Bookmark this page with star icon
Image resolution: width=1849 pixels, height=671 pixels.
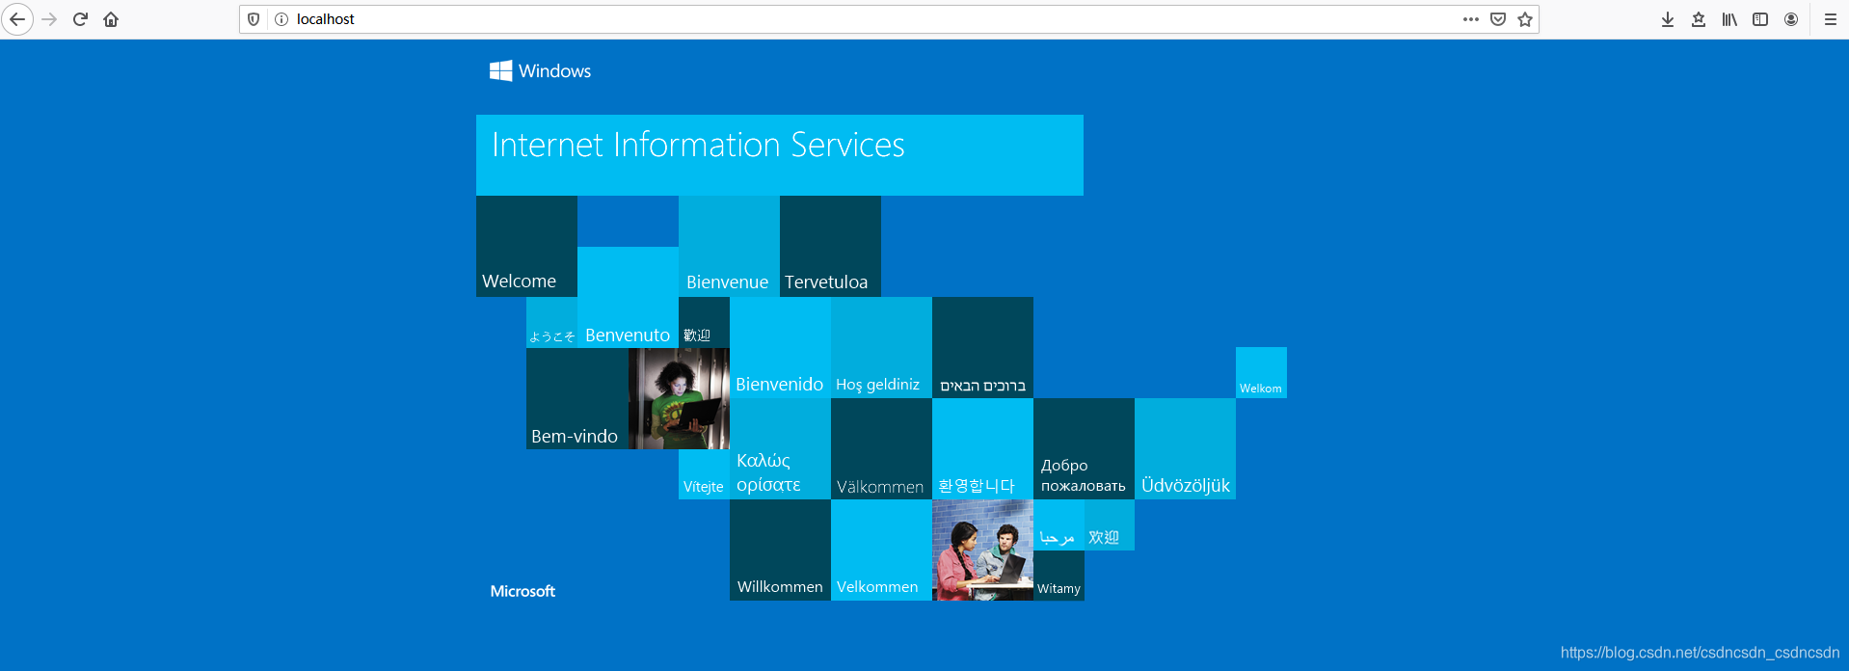(x=1524, y=19)
